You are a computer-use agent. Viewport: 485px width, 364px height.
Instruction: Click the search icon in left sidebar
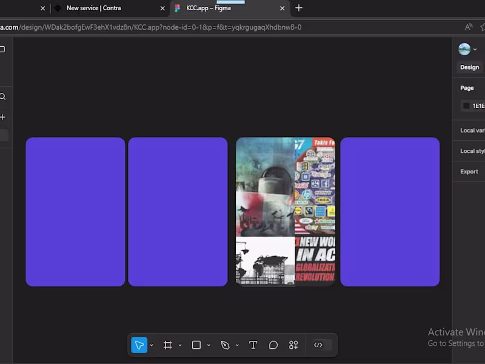(3, 96)
